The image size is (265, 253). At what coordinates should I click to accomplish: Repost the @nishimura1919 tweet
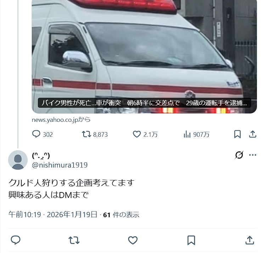pyautogui.click(x=74, y=240)
